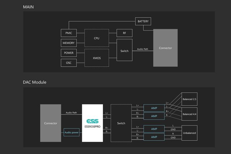Select the bottommost AMP block
231x154 pixels.
click(154, 137)
